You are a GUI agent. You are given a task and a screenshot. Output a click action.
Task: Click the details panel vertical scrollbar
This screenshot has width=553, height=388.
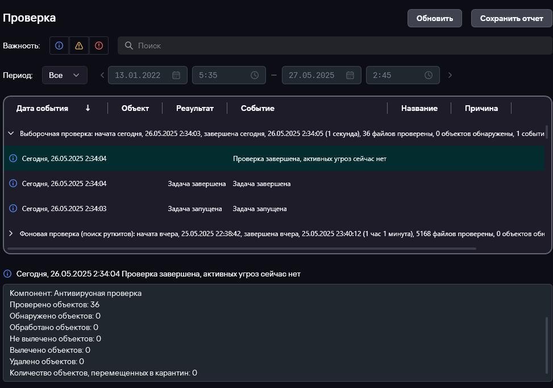point(547,344)
